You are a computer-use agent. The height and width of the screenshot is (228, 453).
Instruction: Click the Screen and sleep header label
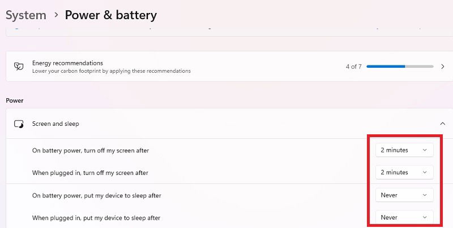[55, 124]
